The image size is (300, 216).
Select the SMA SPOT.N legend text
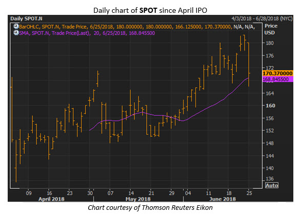pos(87,33)
